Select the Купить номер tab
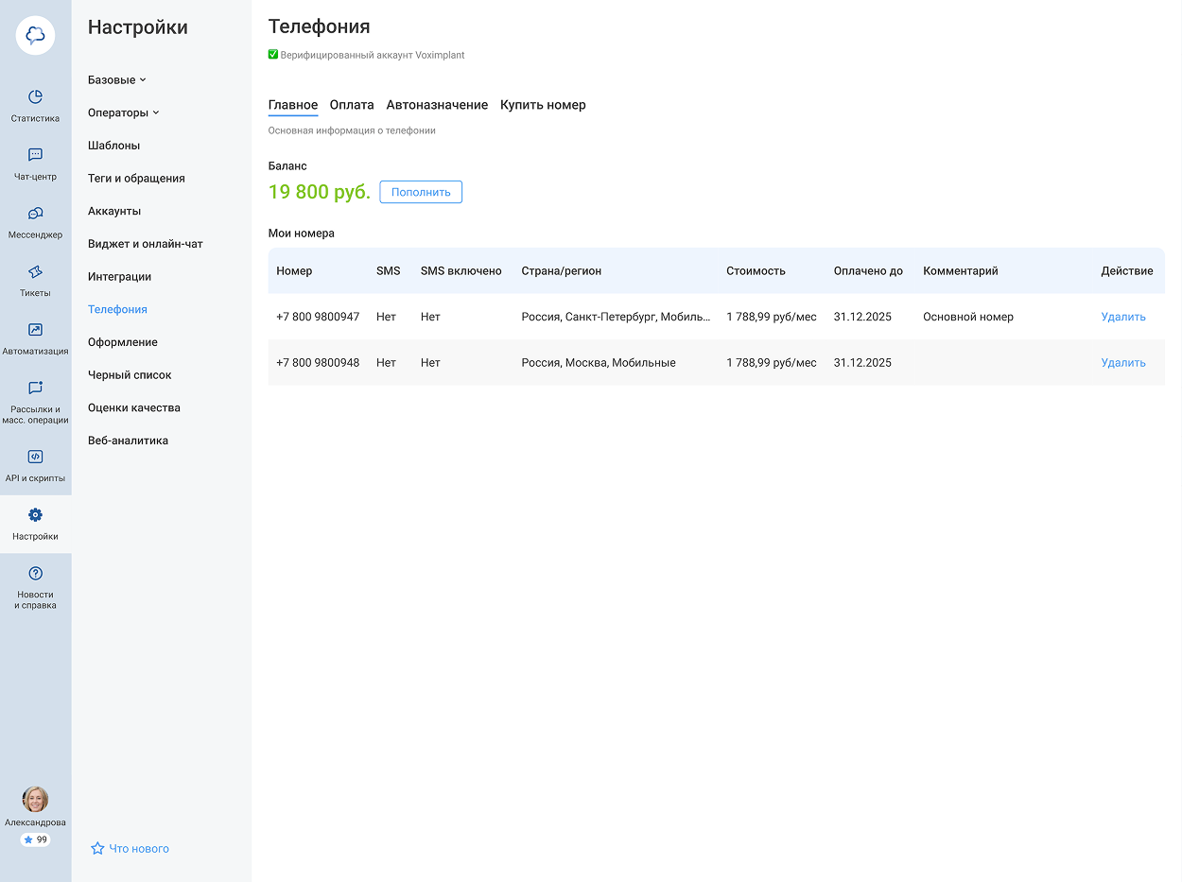 [543, 105]
